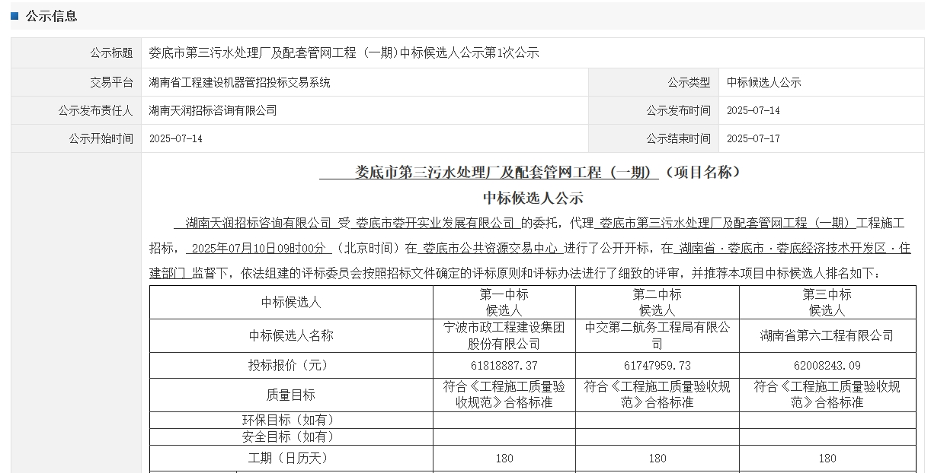Click the 宁波市政工程建设集团股份有限公司 cell
This screenshot has height=473, width=931.
(504, 335)
